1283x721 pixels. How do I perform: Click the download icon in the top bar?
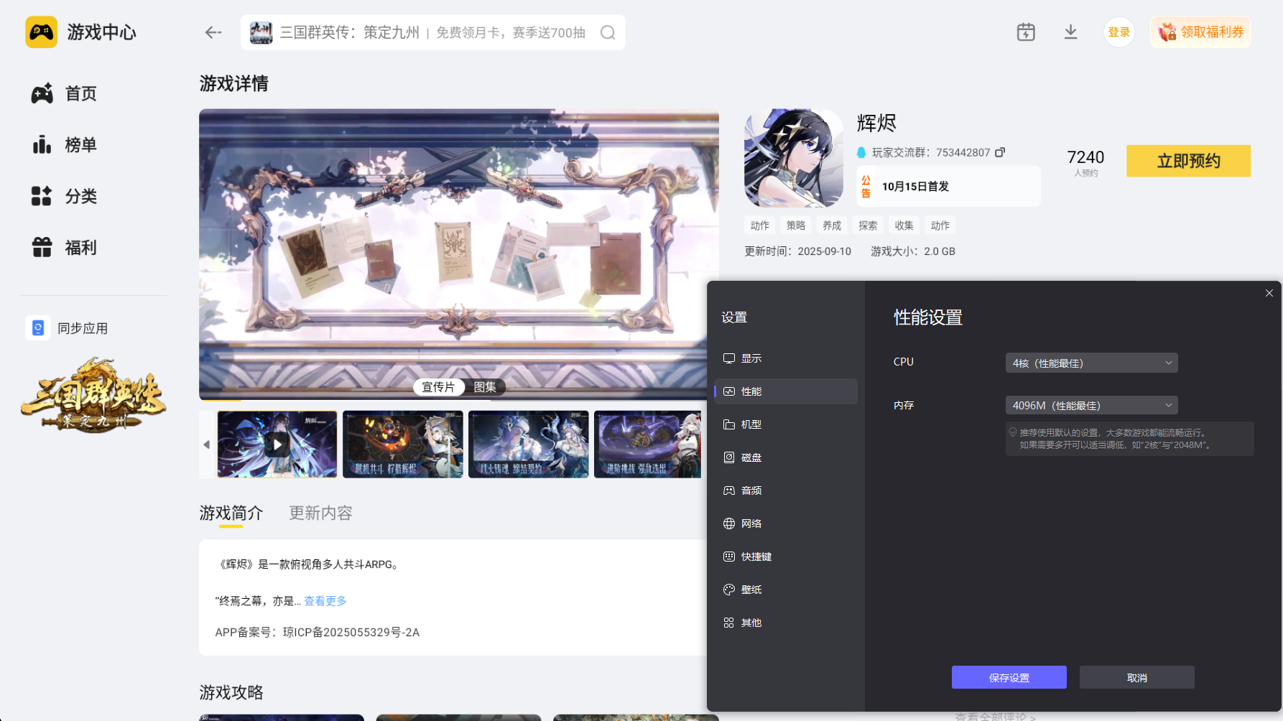pos(1071,32)
